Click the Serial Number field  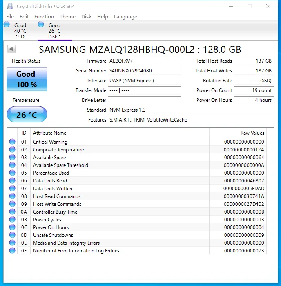144,71
